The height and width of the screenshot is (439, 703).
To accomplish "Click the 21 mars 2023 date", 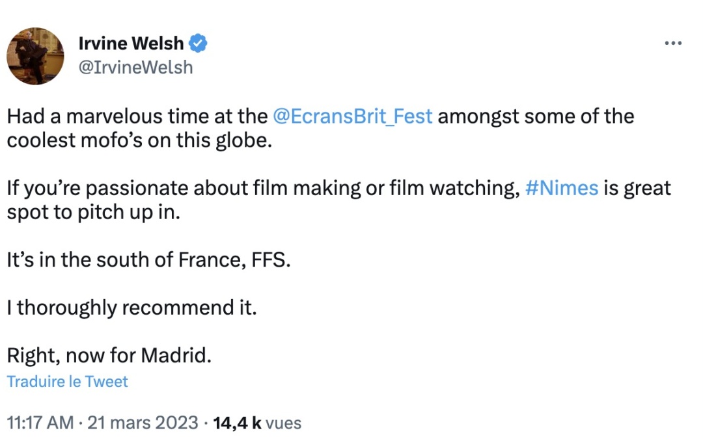I will tap(143, 423).
